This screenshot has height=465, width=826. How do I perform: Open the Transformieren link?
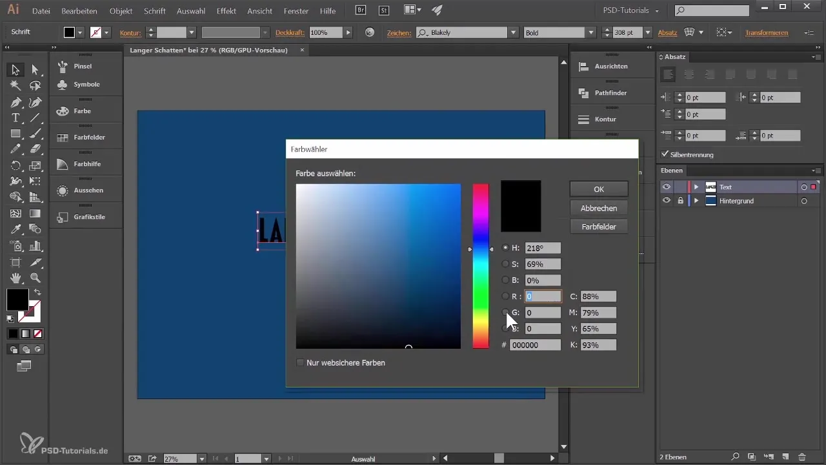pyautogui.click(x=767, y=32)
